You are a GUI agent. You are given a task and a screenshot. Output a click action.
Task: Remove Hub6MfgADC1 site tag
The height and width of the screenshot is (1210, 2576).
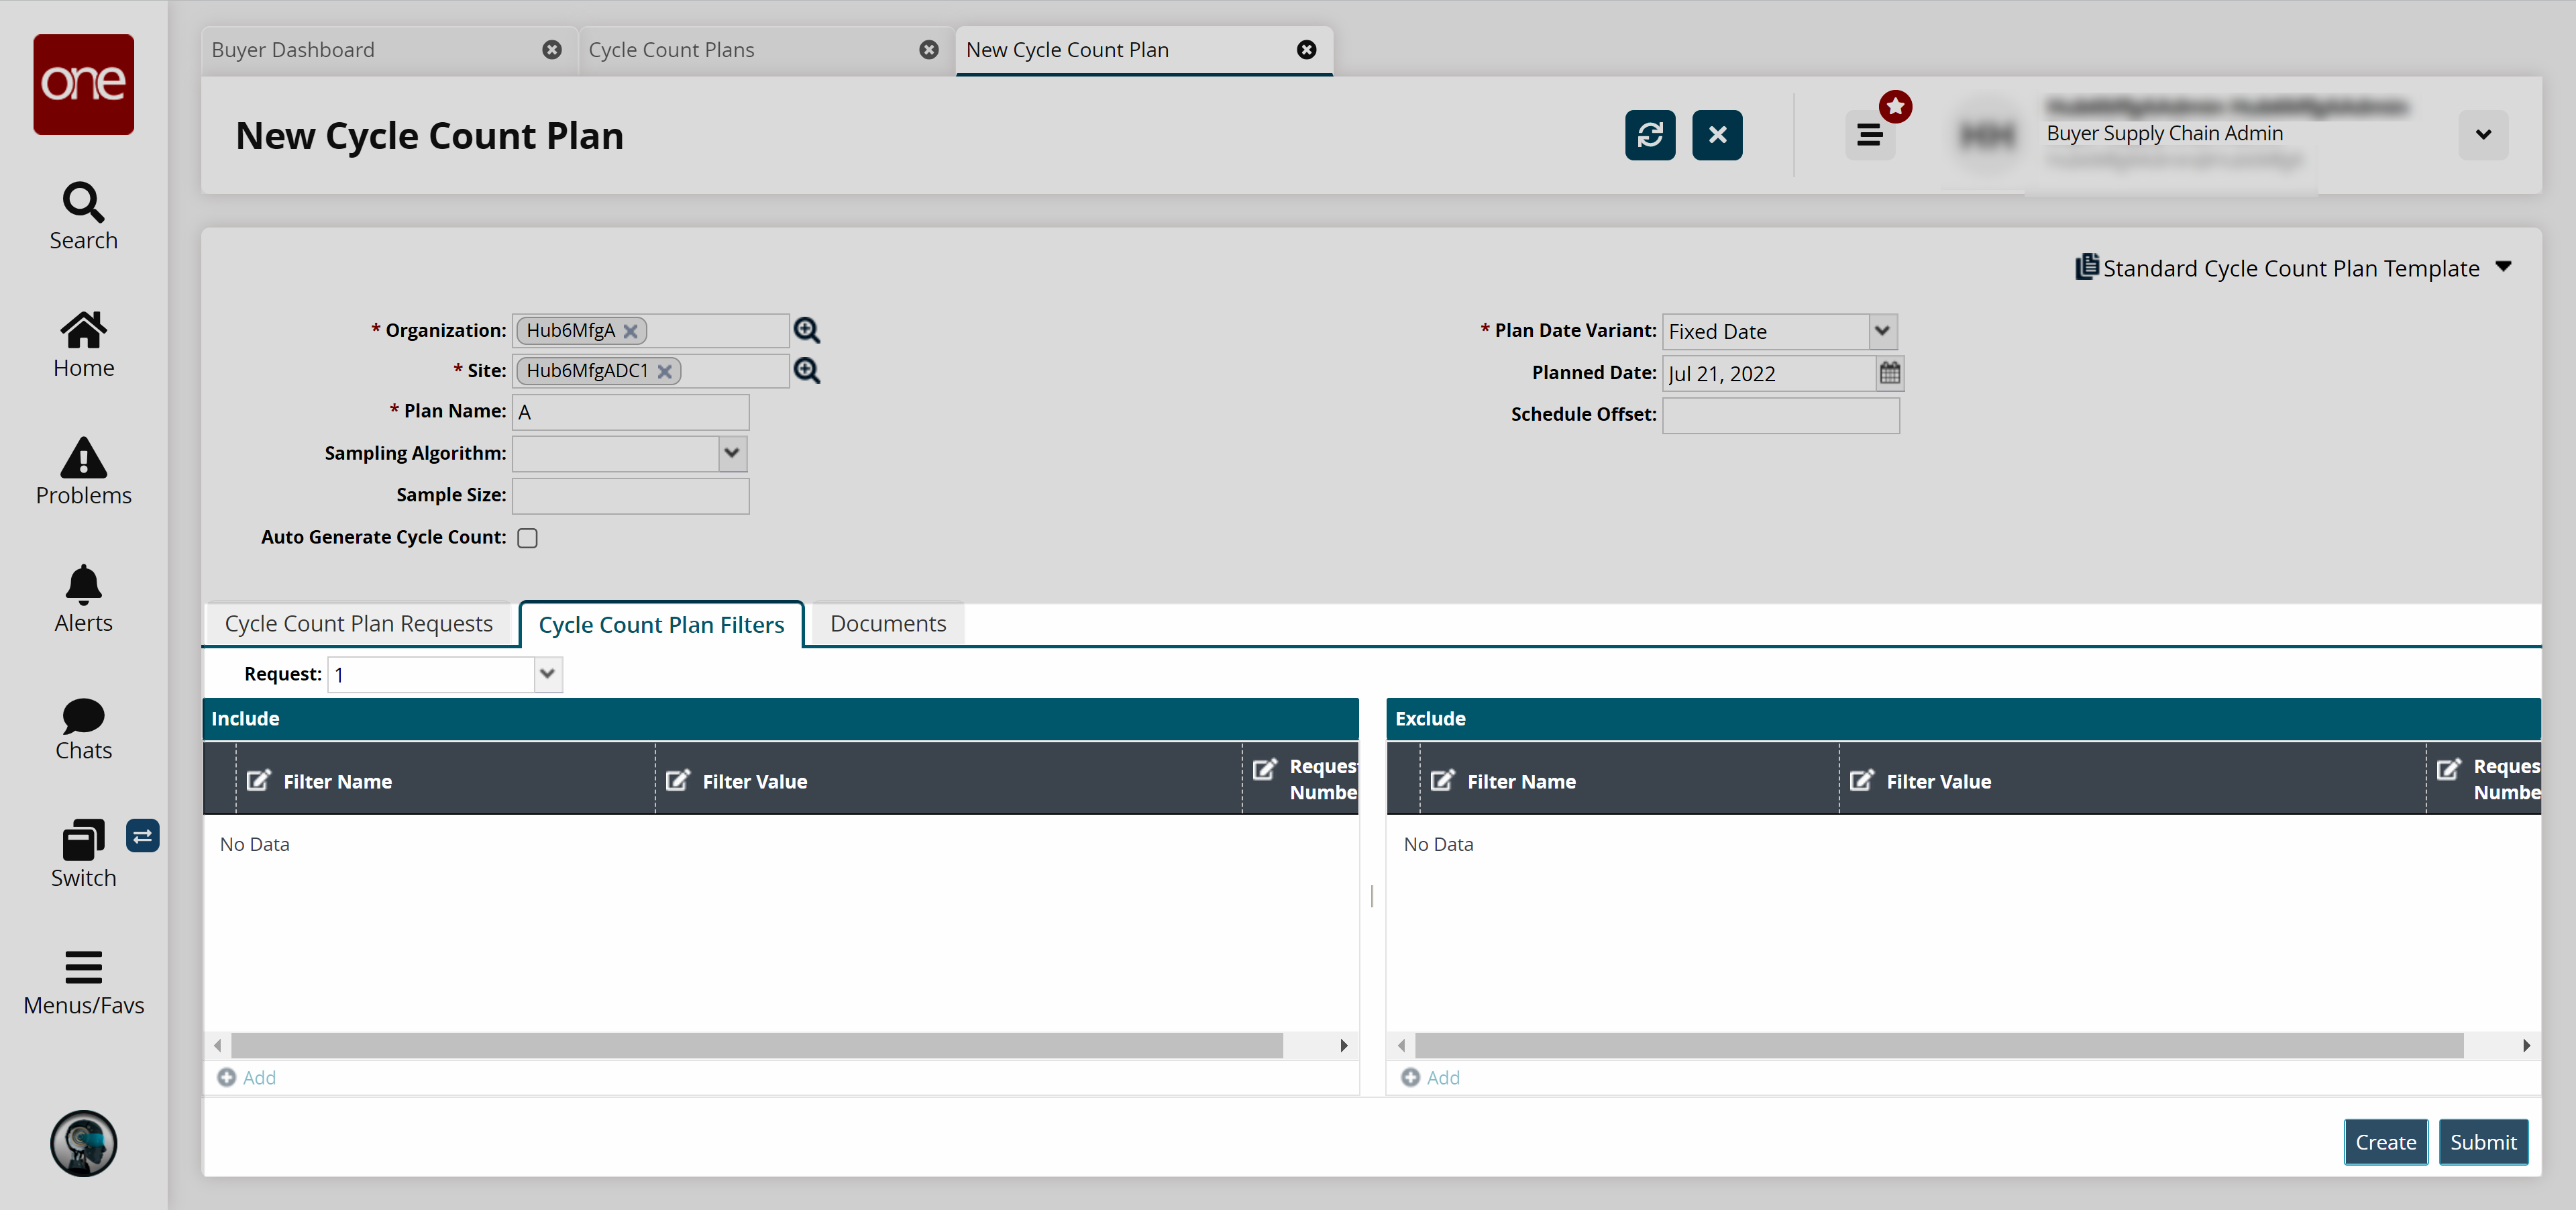coord(664,372)
